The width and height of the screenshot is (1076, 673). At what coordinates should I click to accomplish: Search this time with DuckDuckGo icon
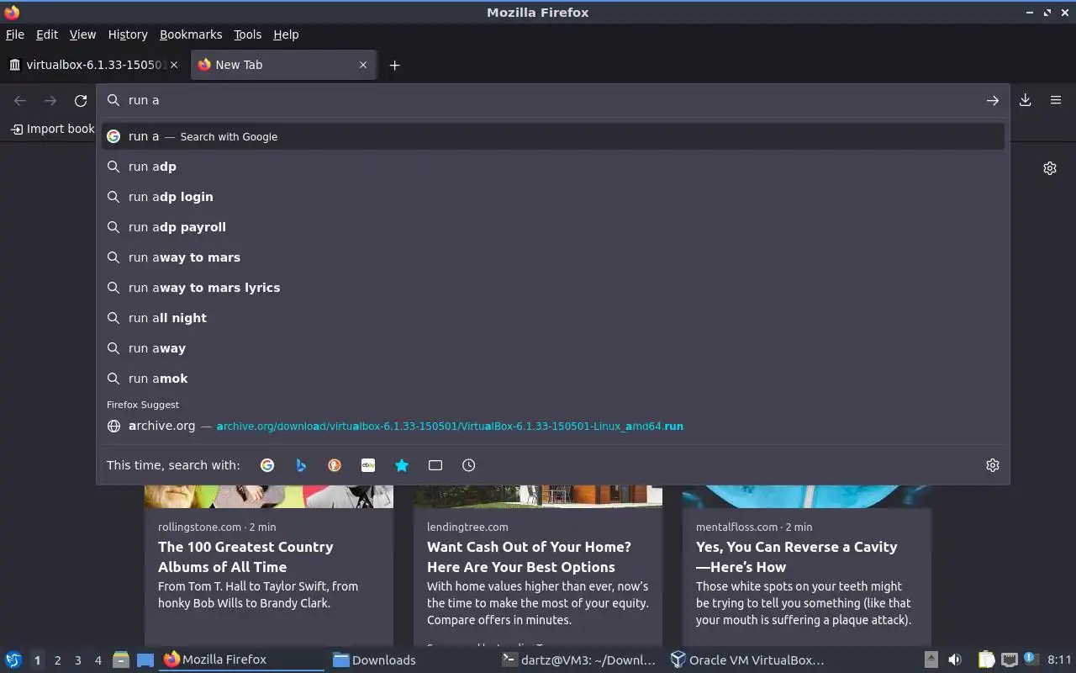(x=335, y=465)
